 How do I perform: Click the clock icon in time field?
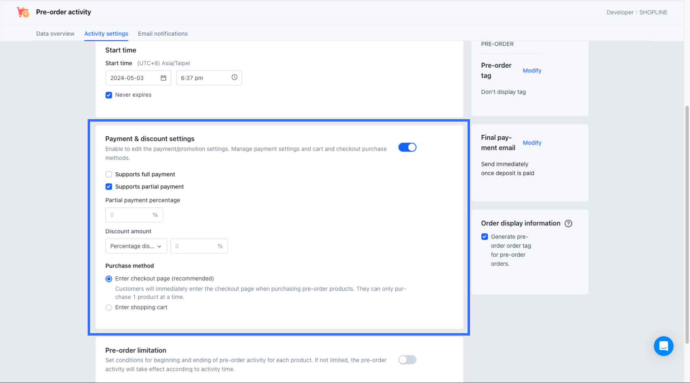[234, 77]
